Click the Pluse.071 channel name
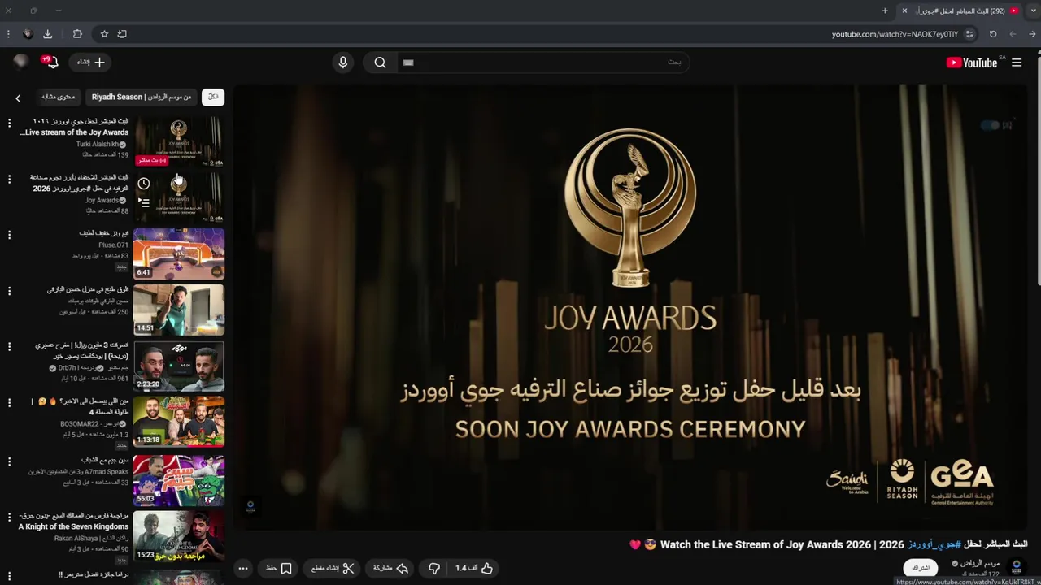 pos(113,245)
